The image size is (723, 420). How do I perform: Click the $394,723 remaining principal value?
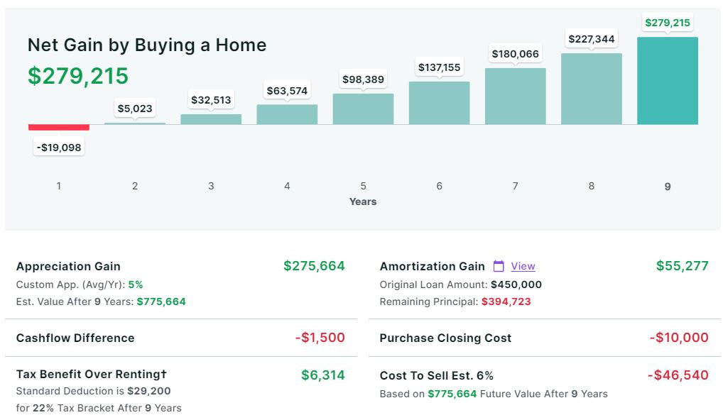pos(506,302)
